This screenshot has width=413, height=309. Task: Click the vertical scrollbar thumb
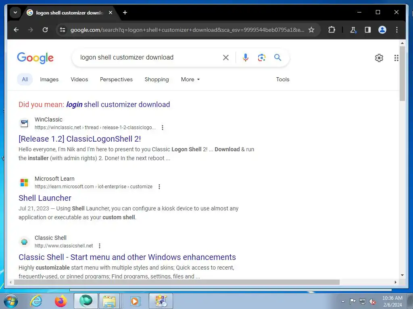point(402,74)
